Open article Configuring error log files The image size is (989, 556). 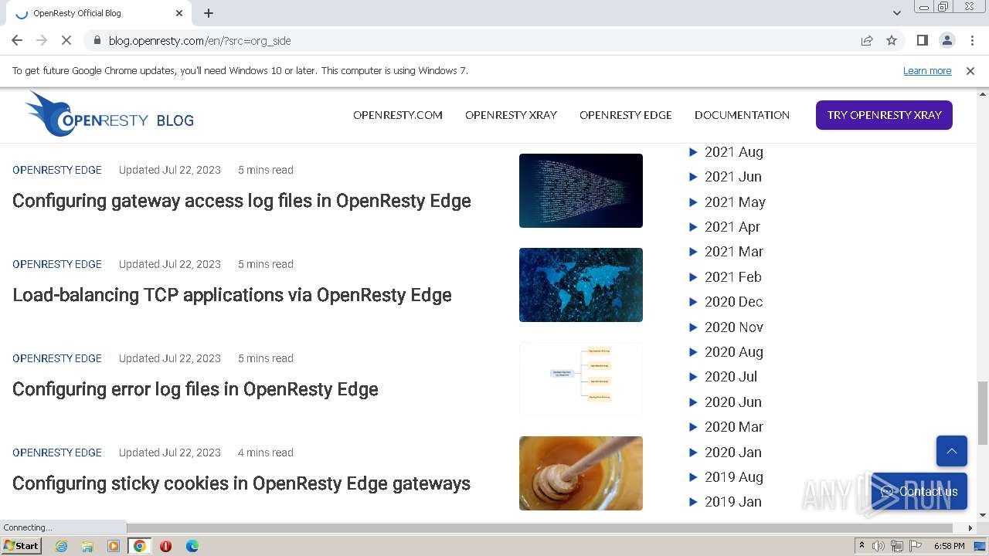coord(195,389)
